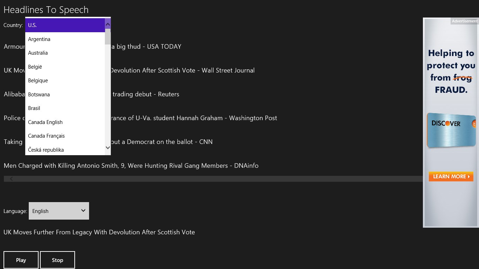Choose Argentina from country dropdown
The image size is (479, 269).
(x=65, y=39)
